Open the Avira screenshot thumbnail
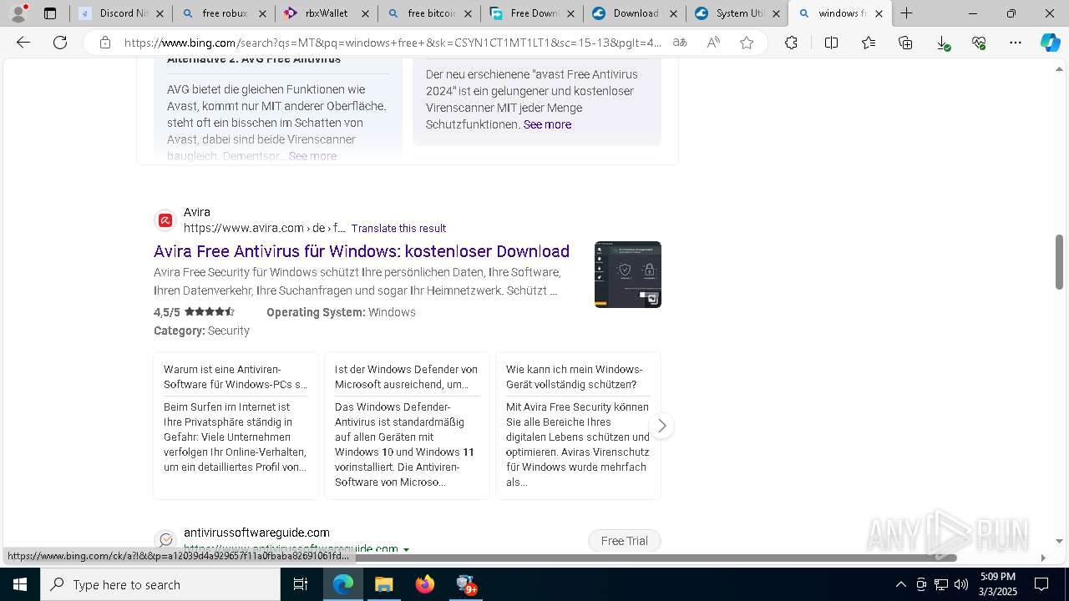The width and height of the screenshot is (1069, 601). click(x=628, y=275)
